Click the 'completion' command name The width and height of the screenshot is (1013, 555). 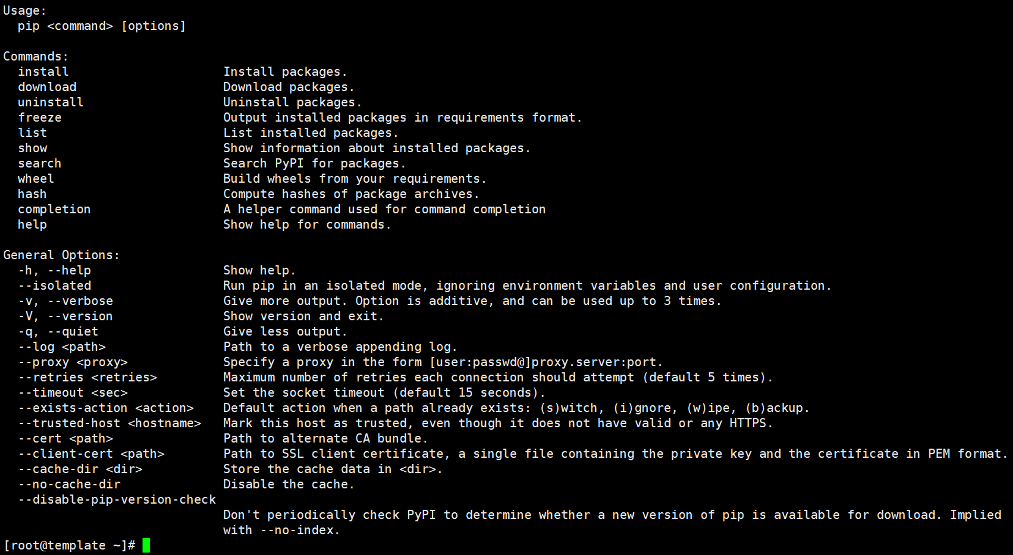pyautogui.click(x=54, y=209)
